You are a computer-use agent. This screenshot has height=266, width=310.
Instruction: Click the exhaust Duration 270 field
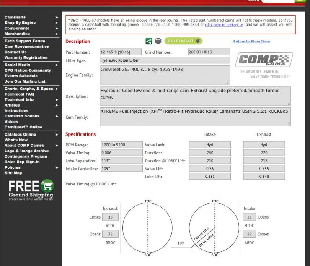point(264,153)
